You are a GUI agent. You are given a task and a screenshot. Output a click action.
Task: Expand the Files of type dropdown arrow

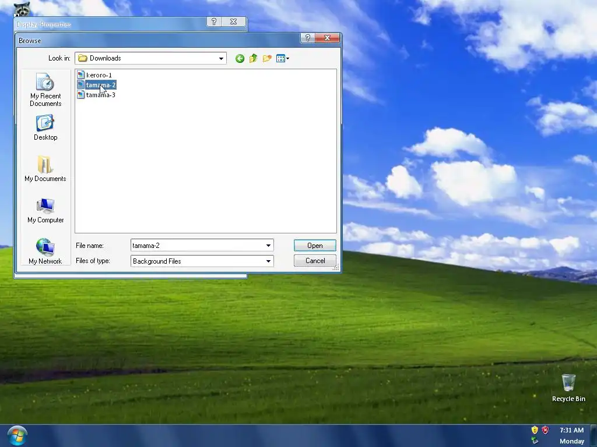pyautogui.click(x=268, y=261)
